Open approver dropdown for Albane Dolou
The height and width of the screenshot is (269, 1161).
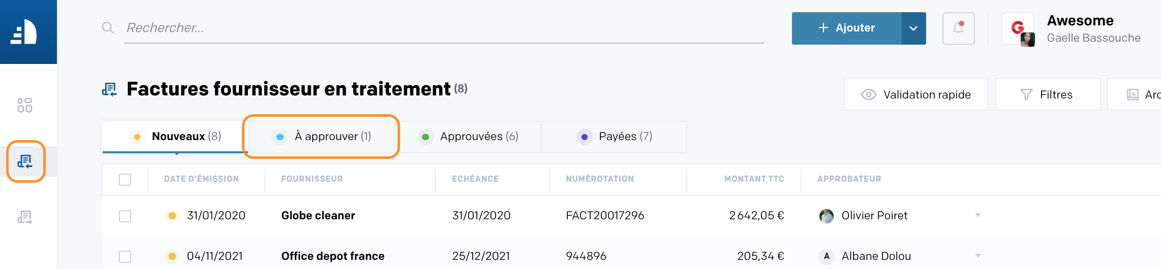click(x=978, y=256)
